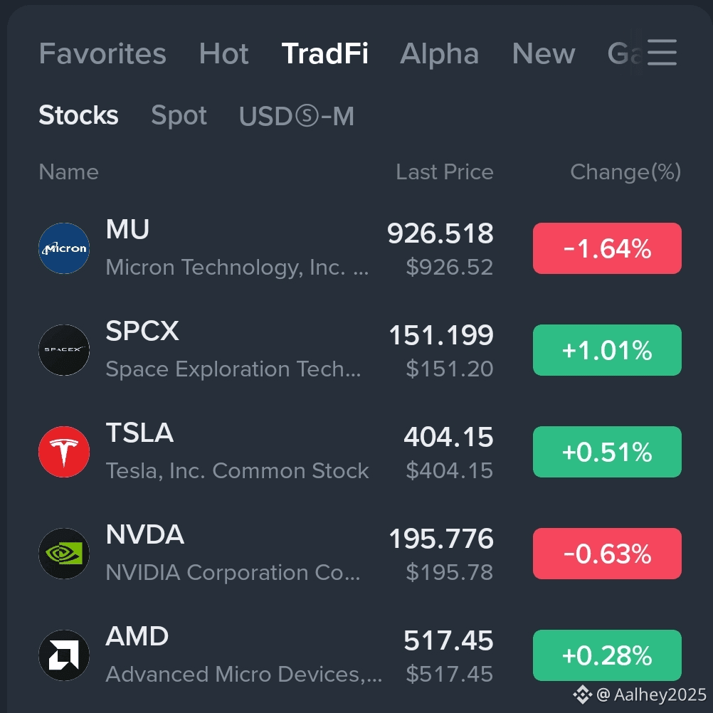Open the hamburger menu icon

point(662,52)
